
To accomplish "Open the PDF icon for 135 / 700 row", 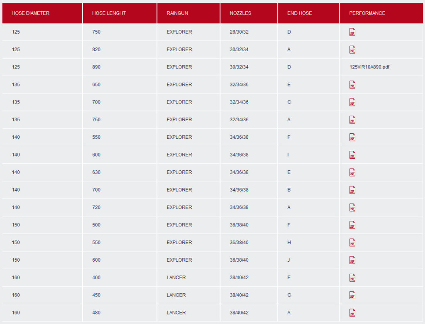I will (352, 102).
